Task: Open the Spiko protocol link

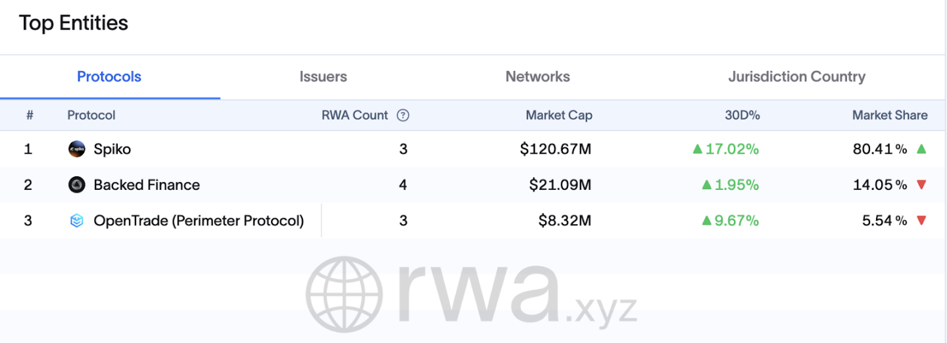Action: pos(112,149)
